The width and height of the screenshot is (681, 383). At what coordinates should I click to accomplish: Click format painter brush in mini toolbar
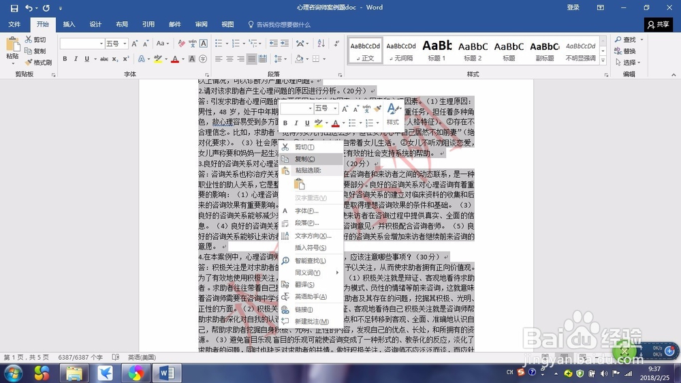point(378,108)
